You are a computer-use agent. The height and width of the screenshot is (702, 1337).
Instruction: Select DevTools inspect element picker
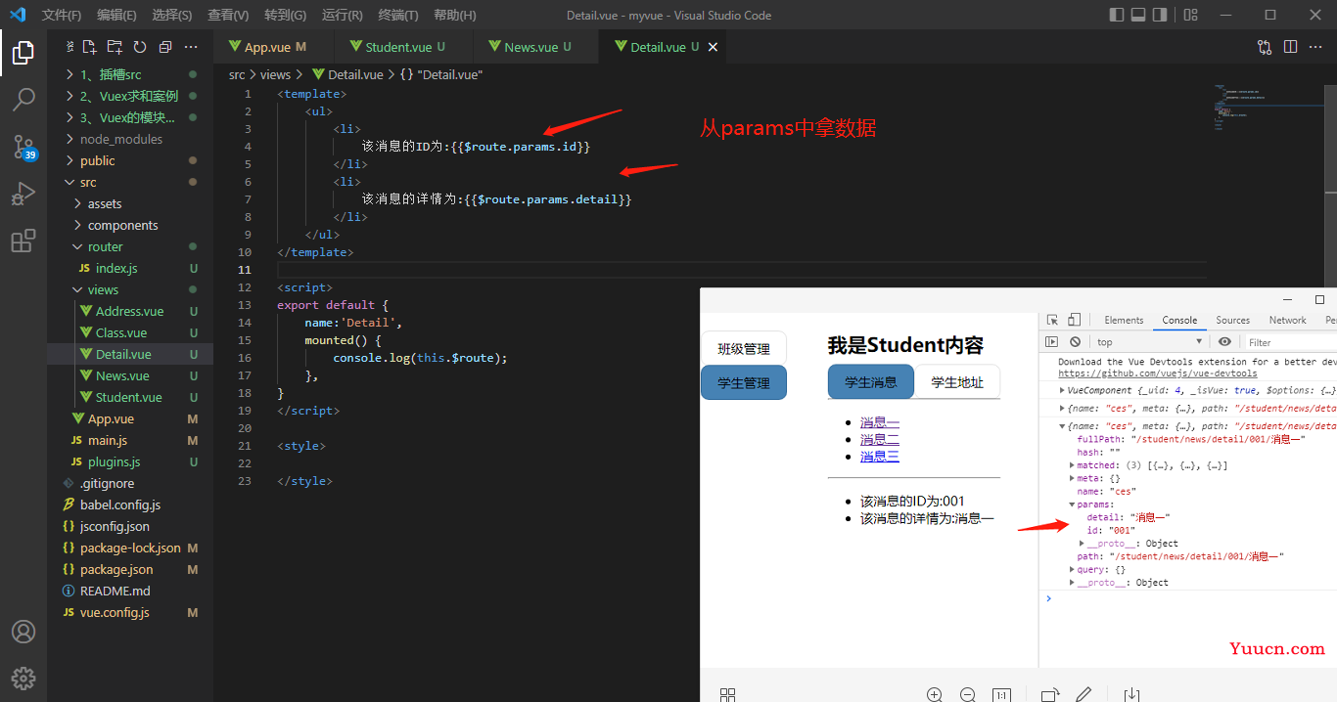(1052, 320)
